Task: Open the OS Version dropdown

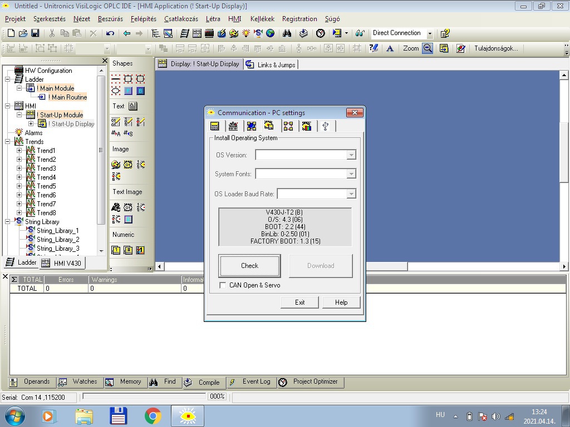Action: (x=351, y=155)
